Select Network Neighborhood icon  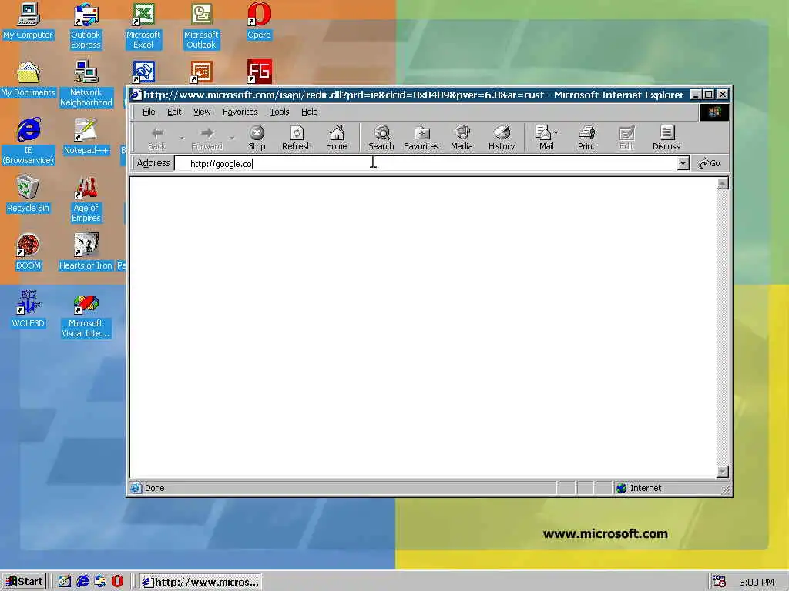tap(86, 85)
